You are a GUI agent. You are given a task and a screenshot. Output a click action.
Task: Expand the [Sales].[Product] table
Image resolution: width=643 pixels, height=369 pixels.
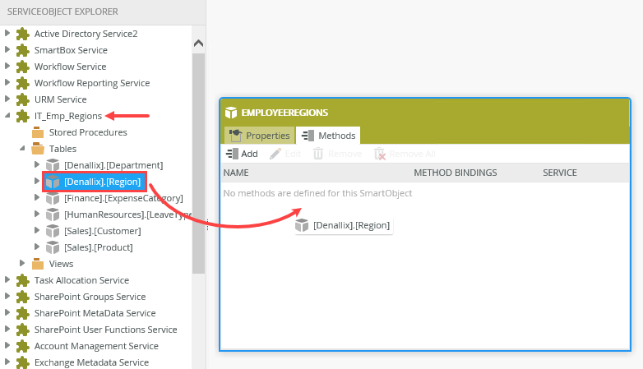tap(37, 247)
